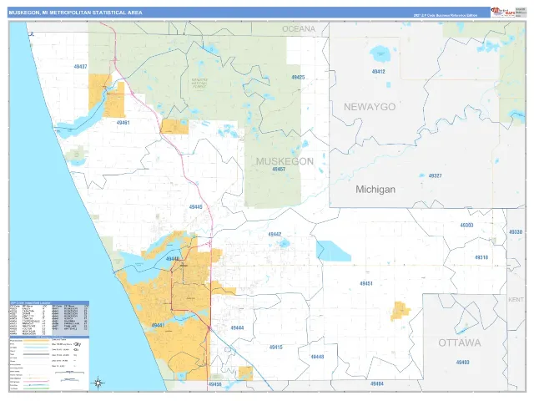Click the KENT county label
The height and width of the screenshot is (401, 534).
click(516, 299)
